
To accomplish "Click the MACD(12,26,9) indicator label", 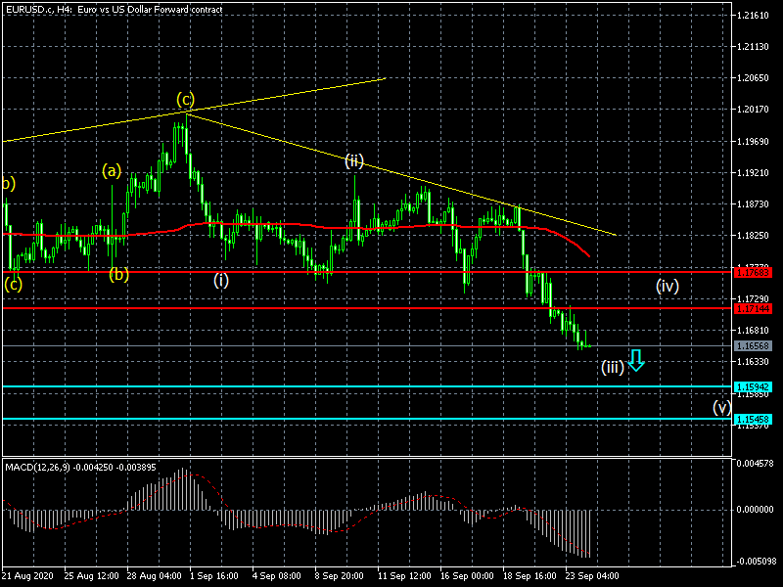I will pos(80,468).
